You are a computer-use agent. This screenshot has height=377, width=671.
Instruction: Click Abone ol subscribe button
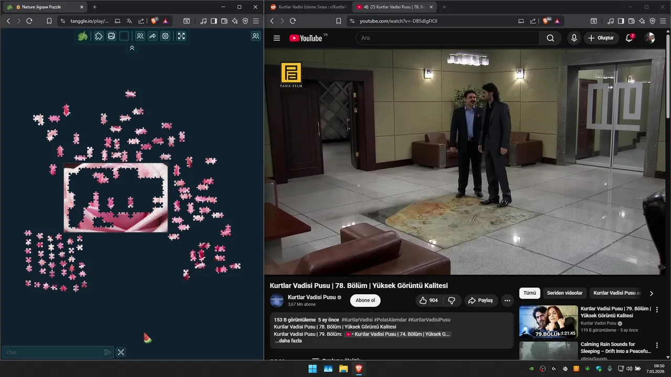point(365,301)
